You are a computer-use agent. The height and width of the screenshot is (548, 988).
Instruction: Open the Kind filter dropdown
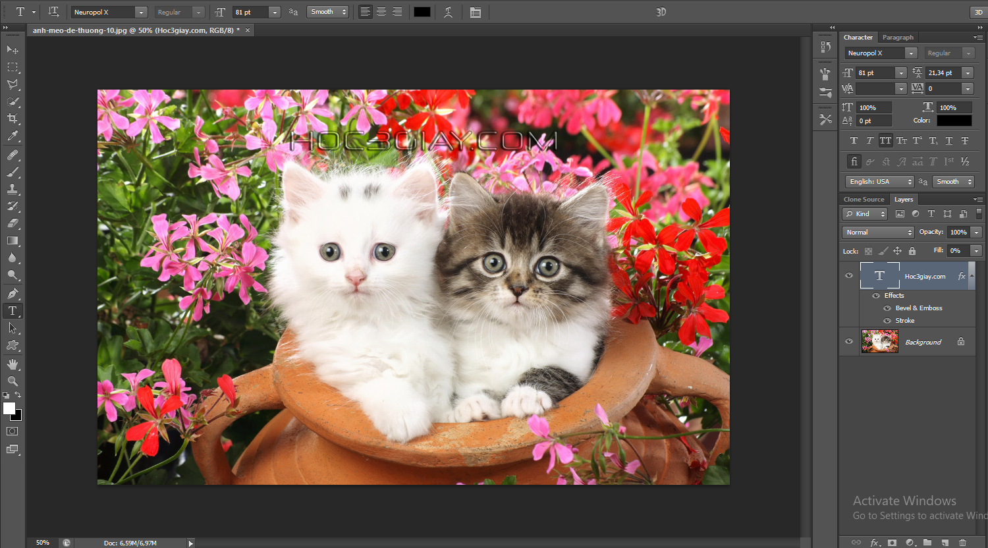pyautogui.click(x=865, y=214)
